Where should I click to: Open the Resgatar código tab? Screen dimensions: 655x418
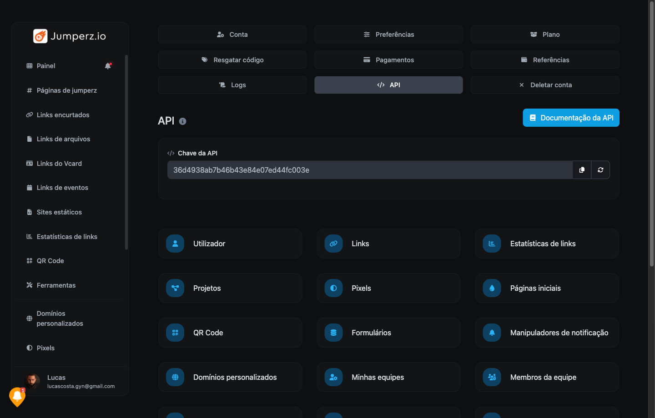pos(232,60)
